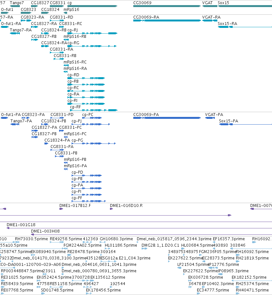Click the Sox15 gene label
The width and height of the screenshot is (272, 295).
[x=223, y=3]
